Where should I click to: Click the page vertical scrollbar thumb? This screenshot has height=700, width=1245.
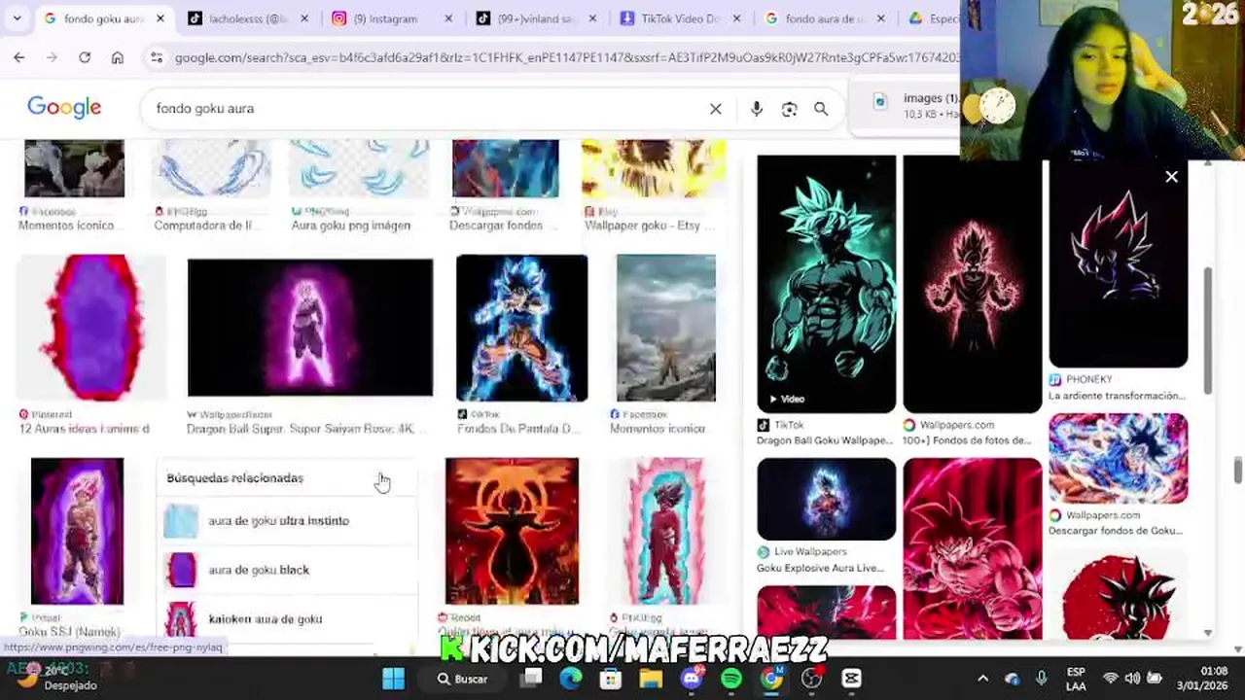pos(1238,469)
